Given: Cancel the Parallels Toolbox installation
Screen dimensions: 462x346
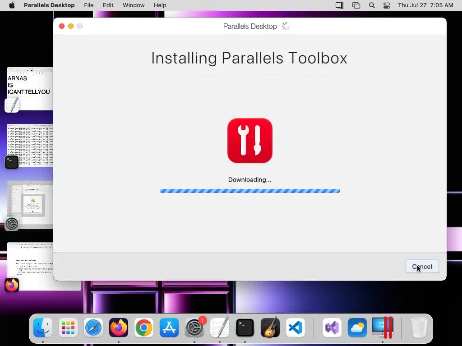Looking at the screenshot, I should 422,267.
